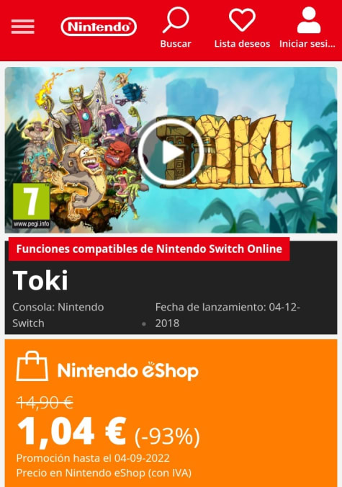Tap the Iniciar sesión label
The image size is (342, 487).
point(307,44)
